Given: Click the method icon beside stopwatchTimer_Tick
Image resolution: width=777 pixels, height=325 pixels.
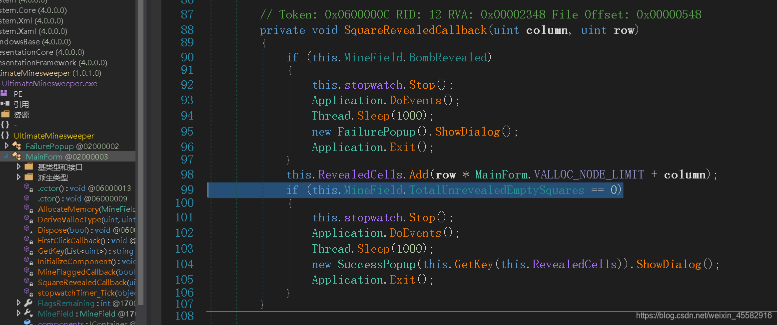Looking at the screenshot, I should (29, 293).
